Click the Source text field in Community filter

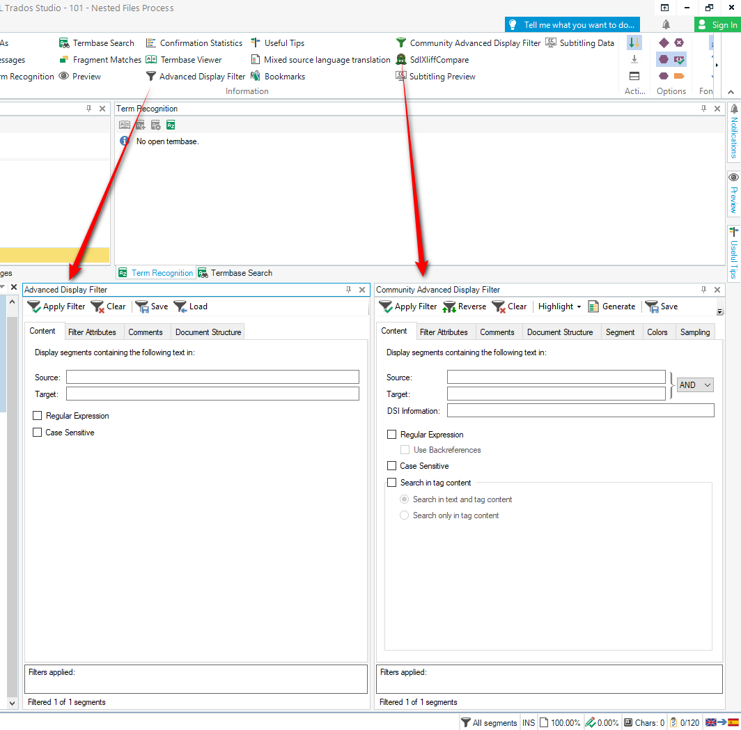point(556,377)
